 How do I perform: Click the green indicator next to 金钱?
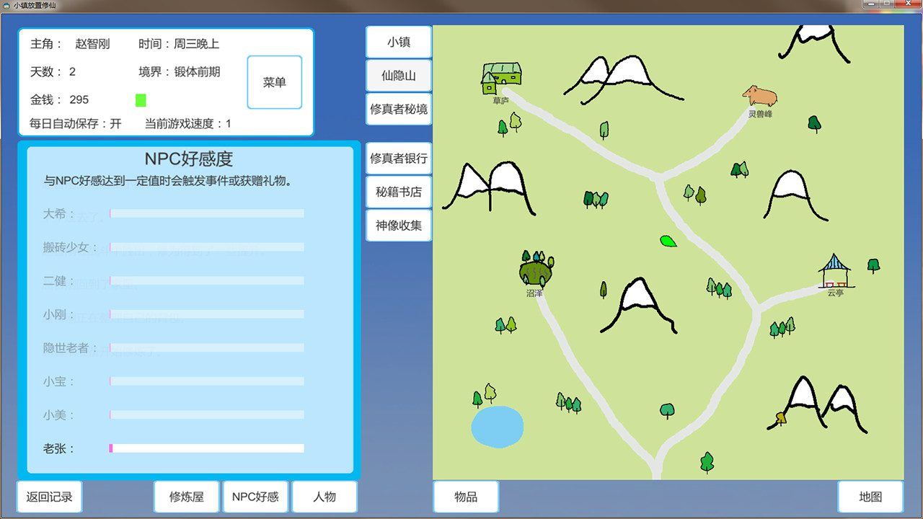139,101
